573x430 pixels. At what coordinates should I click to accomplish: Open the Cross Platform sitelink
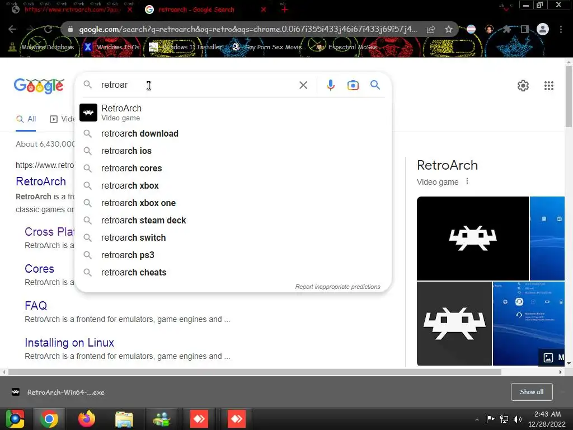(50, 232)
